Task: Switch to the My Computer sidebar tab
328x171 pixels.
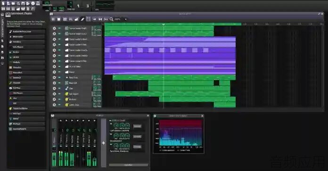Action: pyautogui.click(x=2, y=63)
